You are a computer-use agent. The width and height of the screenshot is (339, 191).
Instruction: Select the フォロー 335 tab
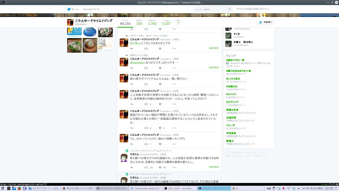139,22
